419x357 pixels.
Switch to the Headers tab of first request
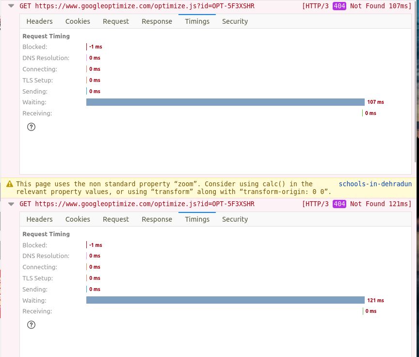click(x=39, y=21)
